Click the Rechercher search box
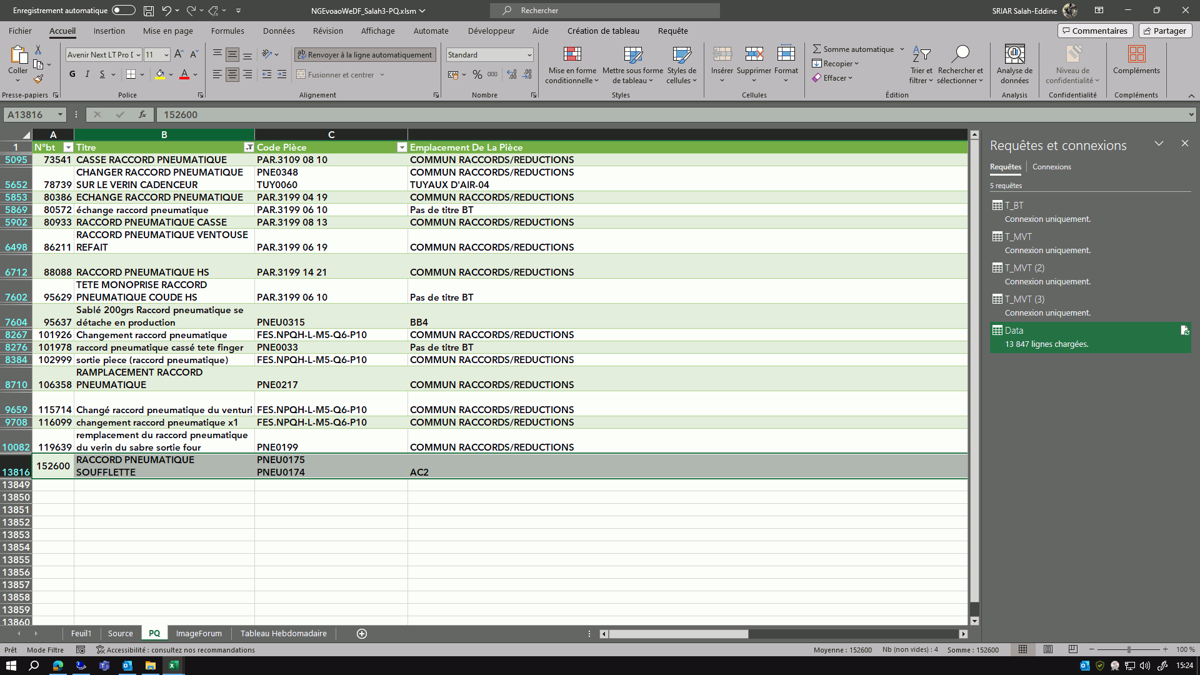The width and height of the screenshot is (1200, 675). coord(604,11)
